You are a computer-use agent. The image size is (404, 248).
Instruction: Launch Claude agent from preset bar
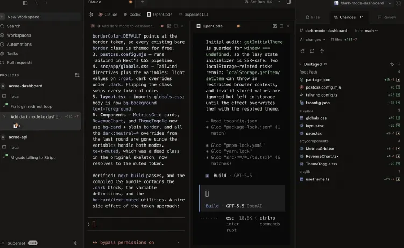point(108,14)
